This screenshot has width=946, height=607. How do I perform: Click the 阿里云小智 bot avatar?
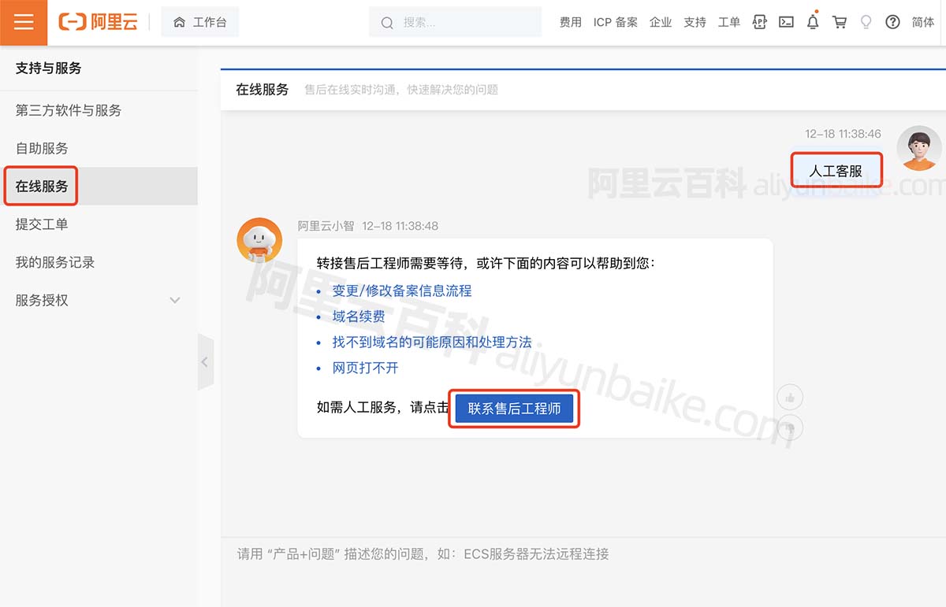[x=260, y=240]
